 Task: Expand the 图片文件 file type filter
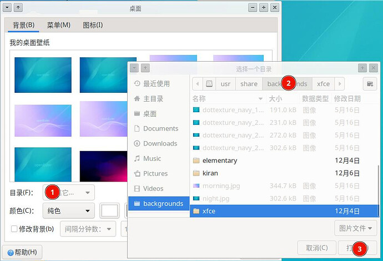tap(356, 227)
